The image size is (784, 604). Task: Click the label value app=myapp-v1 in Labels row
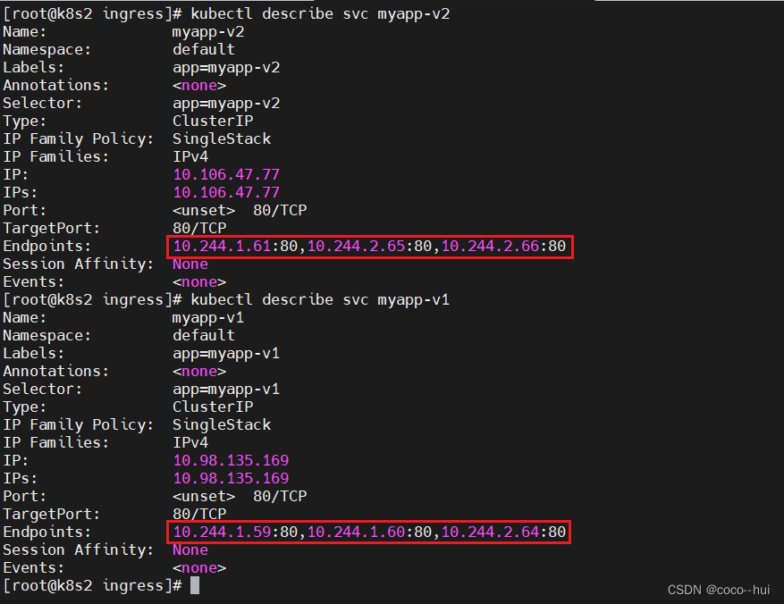point(226,354)
